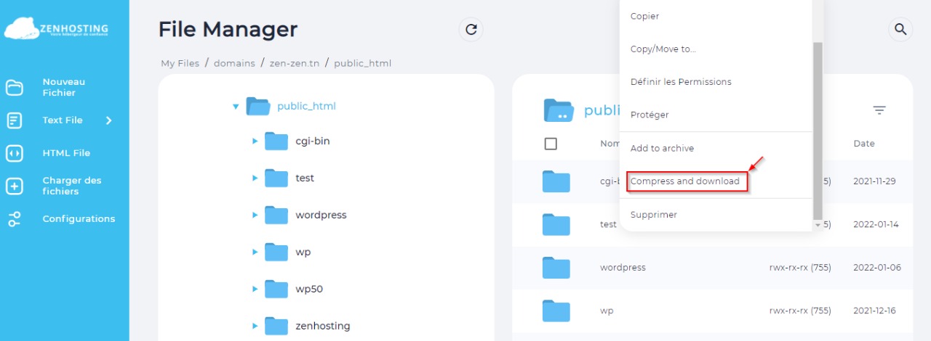Click the filter/sort lines icon

[x=879, y=110]
